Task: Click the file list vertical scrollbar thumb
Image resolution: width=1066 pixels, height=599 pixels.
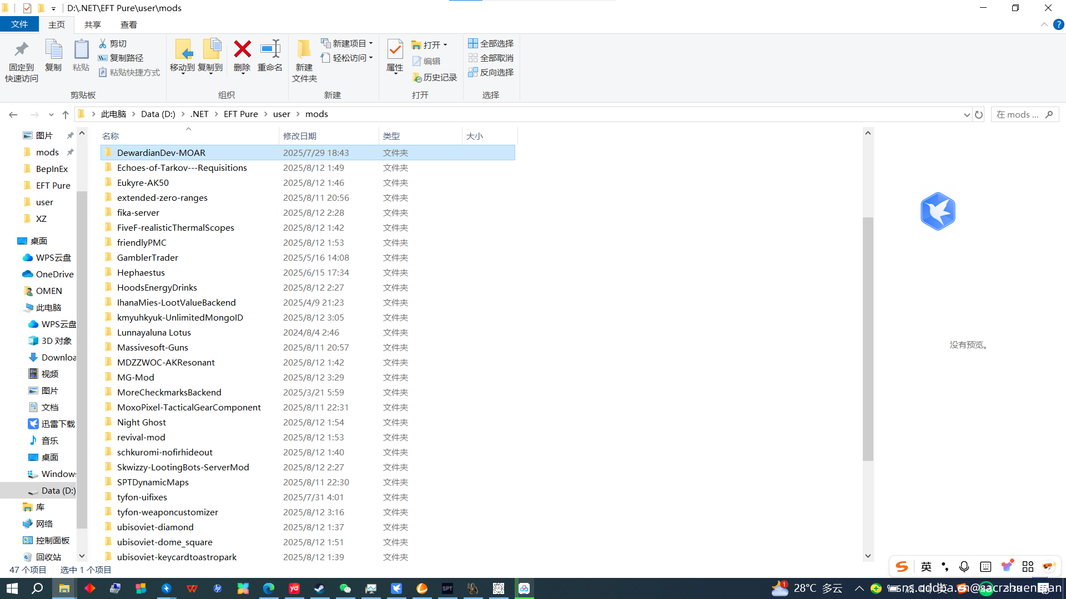Action: click(868, 338)
